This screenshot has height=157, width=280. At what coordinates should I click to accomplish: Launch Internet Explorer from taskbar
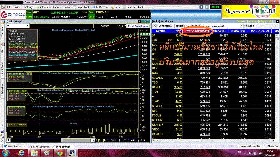[22, 153]
